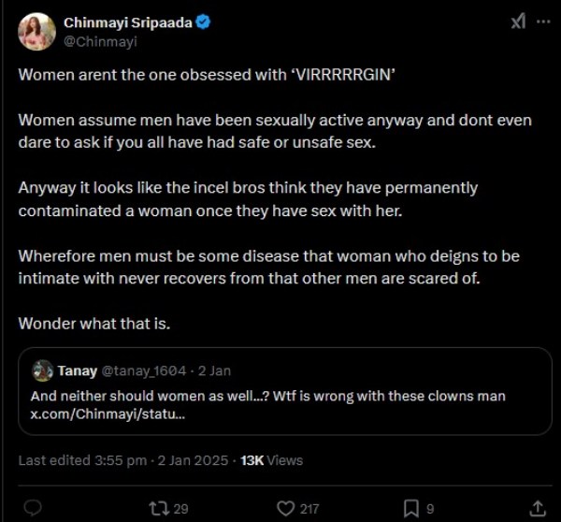Like the post with heart icon
This screenshot has height=522, width=561.
pos(286,508)
